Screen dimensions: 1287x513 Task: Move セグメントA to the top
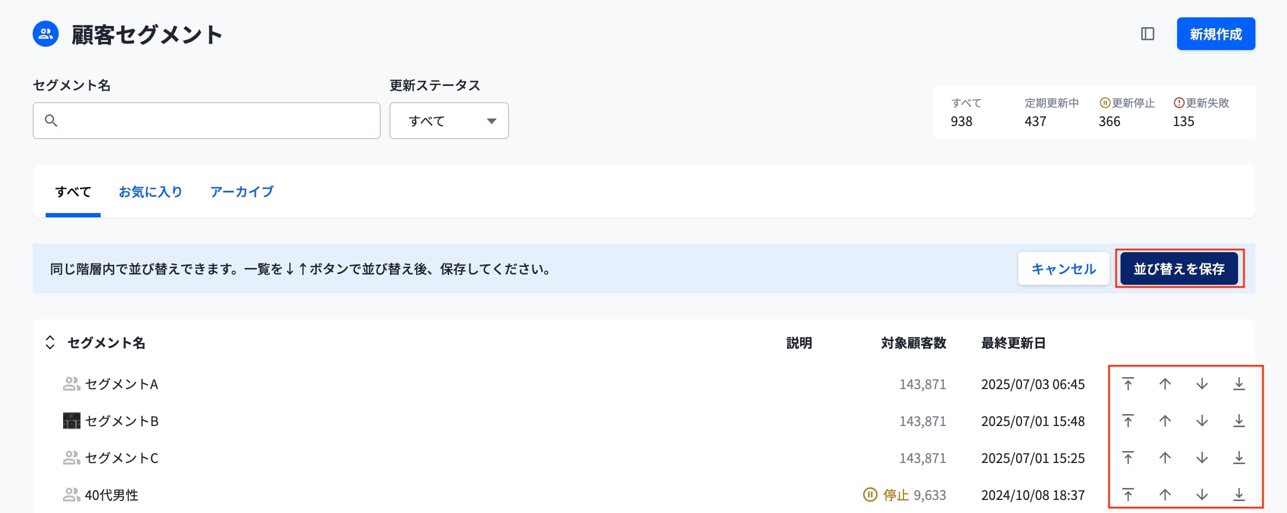(1128, 384)
